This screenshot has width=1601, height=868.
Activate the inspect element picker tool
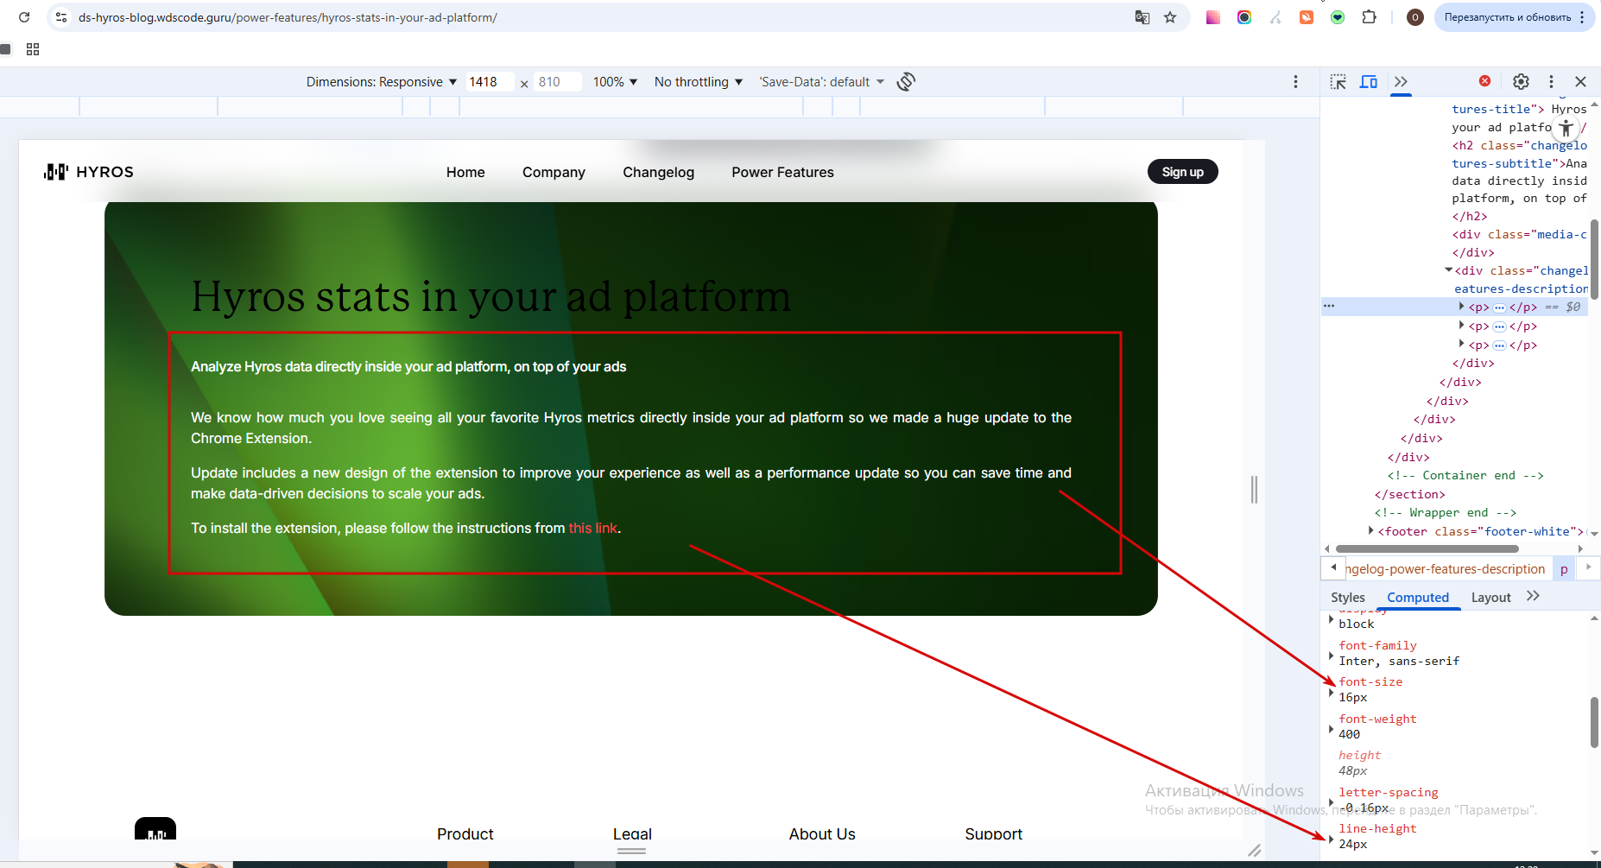[1338, 82]
